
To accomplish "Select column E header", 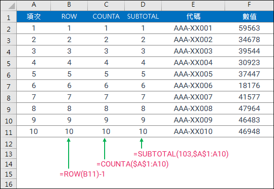I will tap(193, 5).
